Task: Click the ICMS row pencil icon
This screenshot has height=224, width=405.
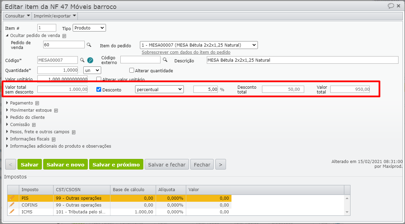Action: [x=12, y=212]
